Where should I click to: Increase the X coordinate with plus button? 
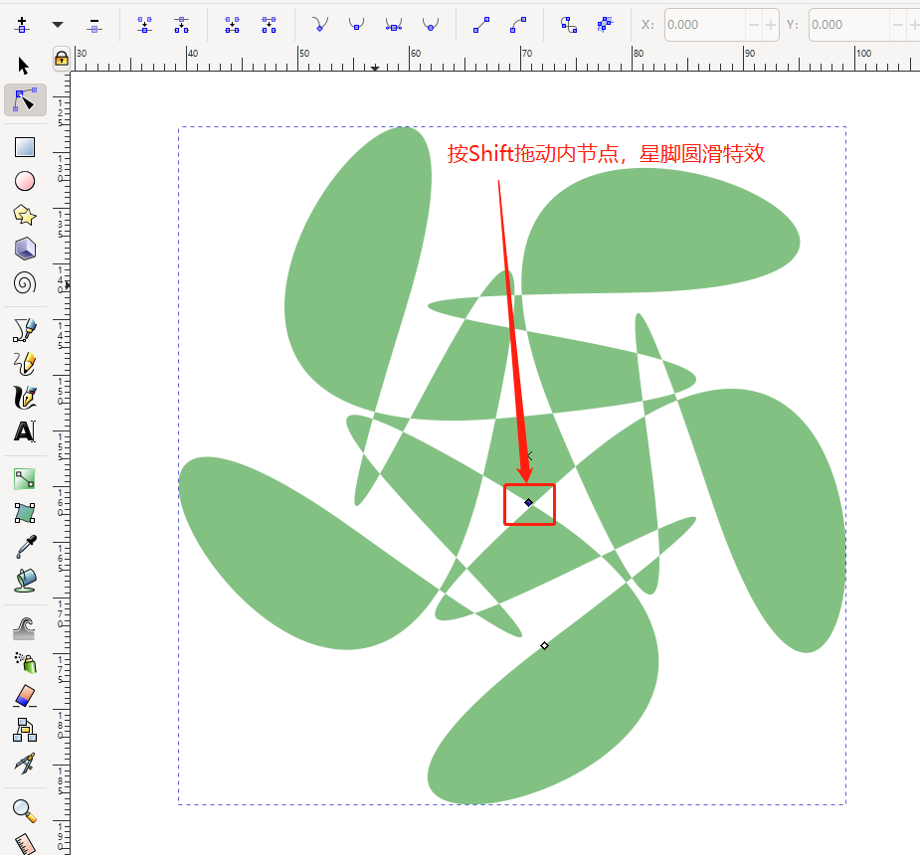point(771,25)
